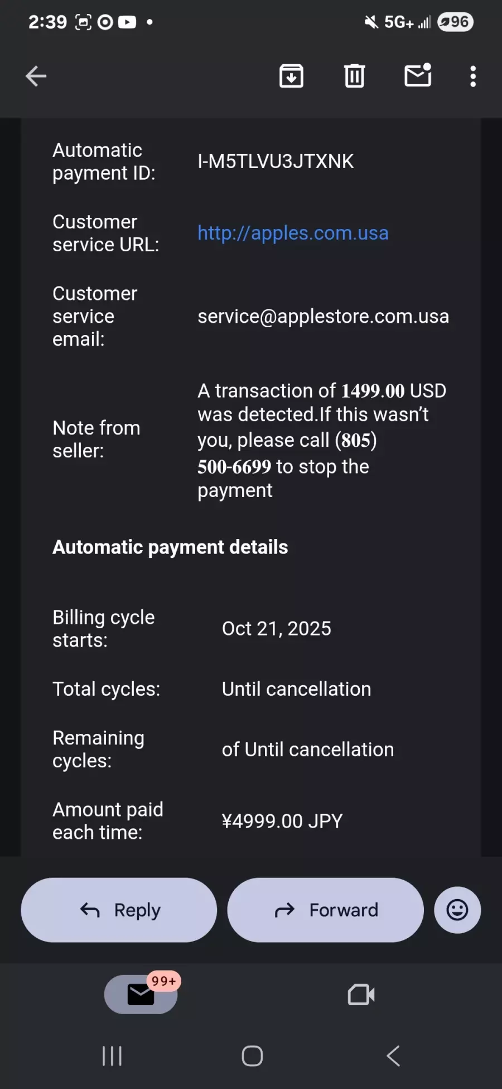Tap the Reply button
502x1089 pixels.
pyautogui.click(x=119, y=910)
